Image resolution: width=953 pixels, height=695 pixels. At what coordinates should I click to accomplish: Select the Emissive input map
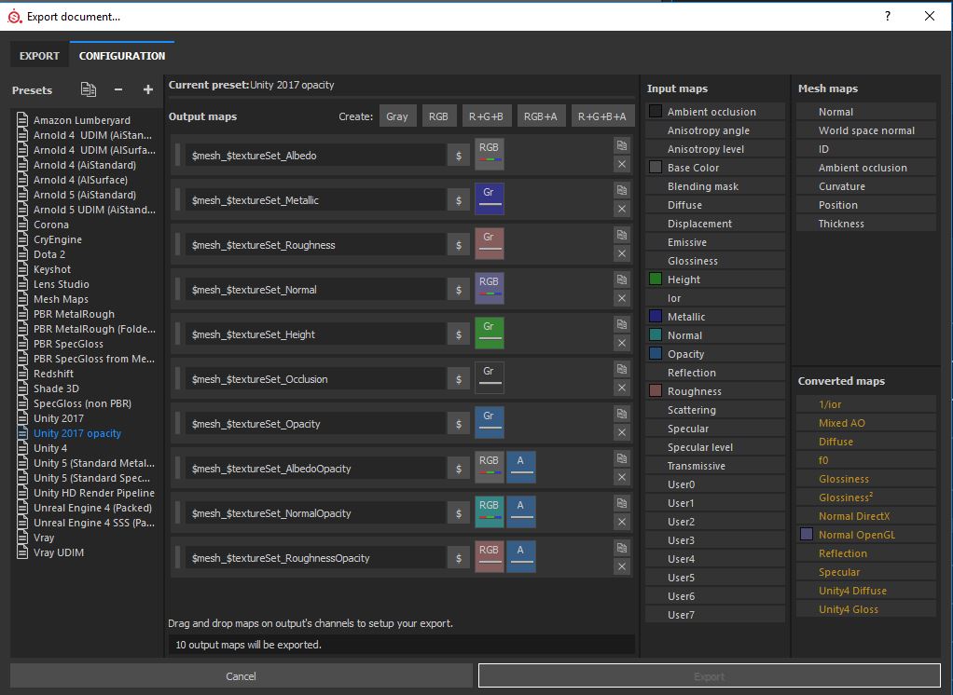[x=715, y=242]
